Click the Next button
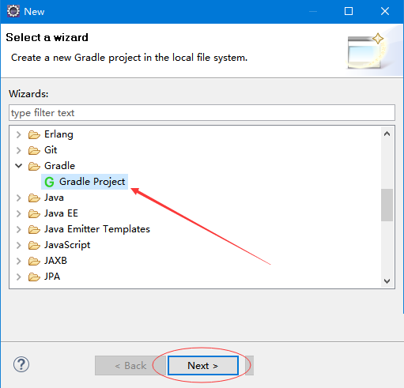 [x=203, y=365]
